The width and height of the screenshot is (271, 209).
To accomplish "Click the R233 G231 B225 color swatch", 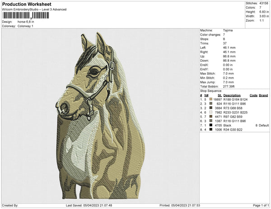I will 210,112.
